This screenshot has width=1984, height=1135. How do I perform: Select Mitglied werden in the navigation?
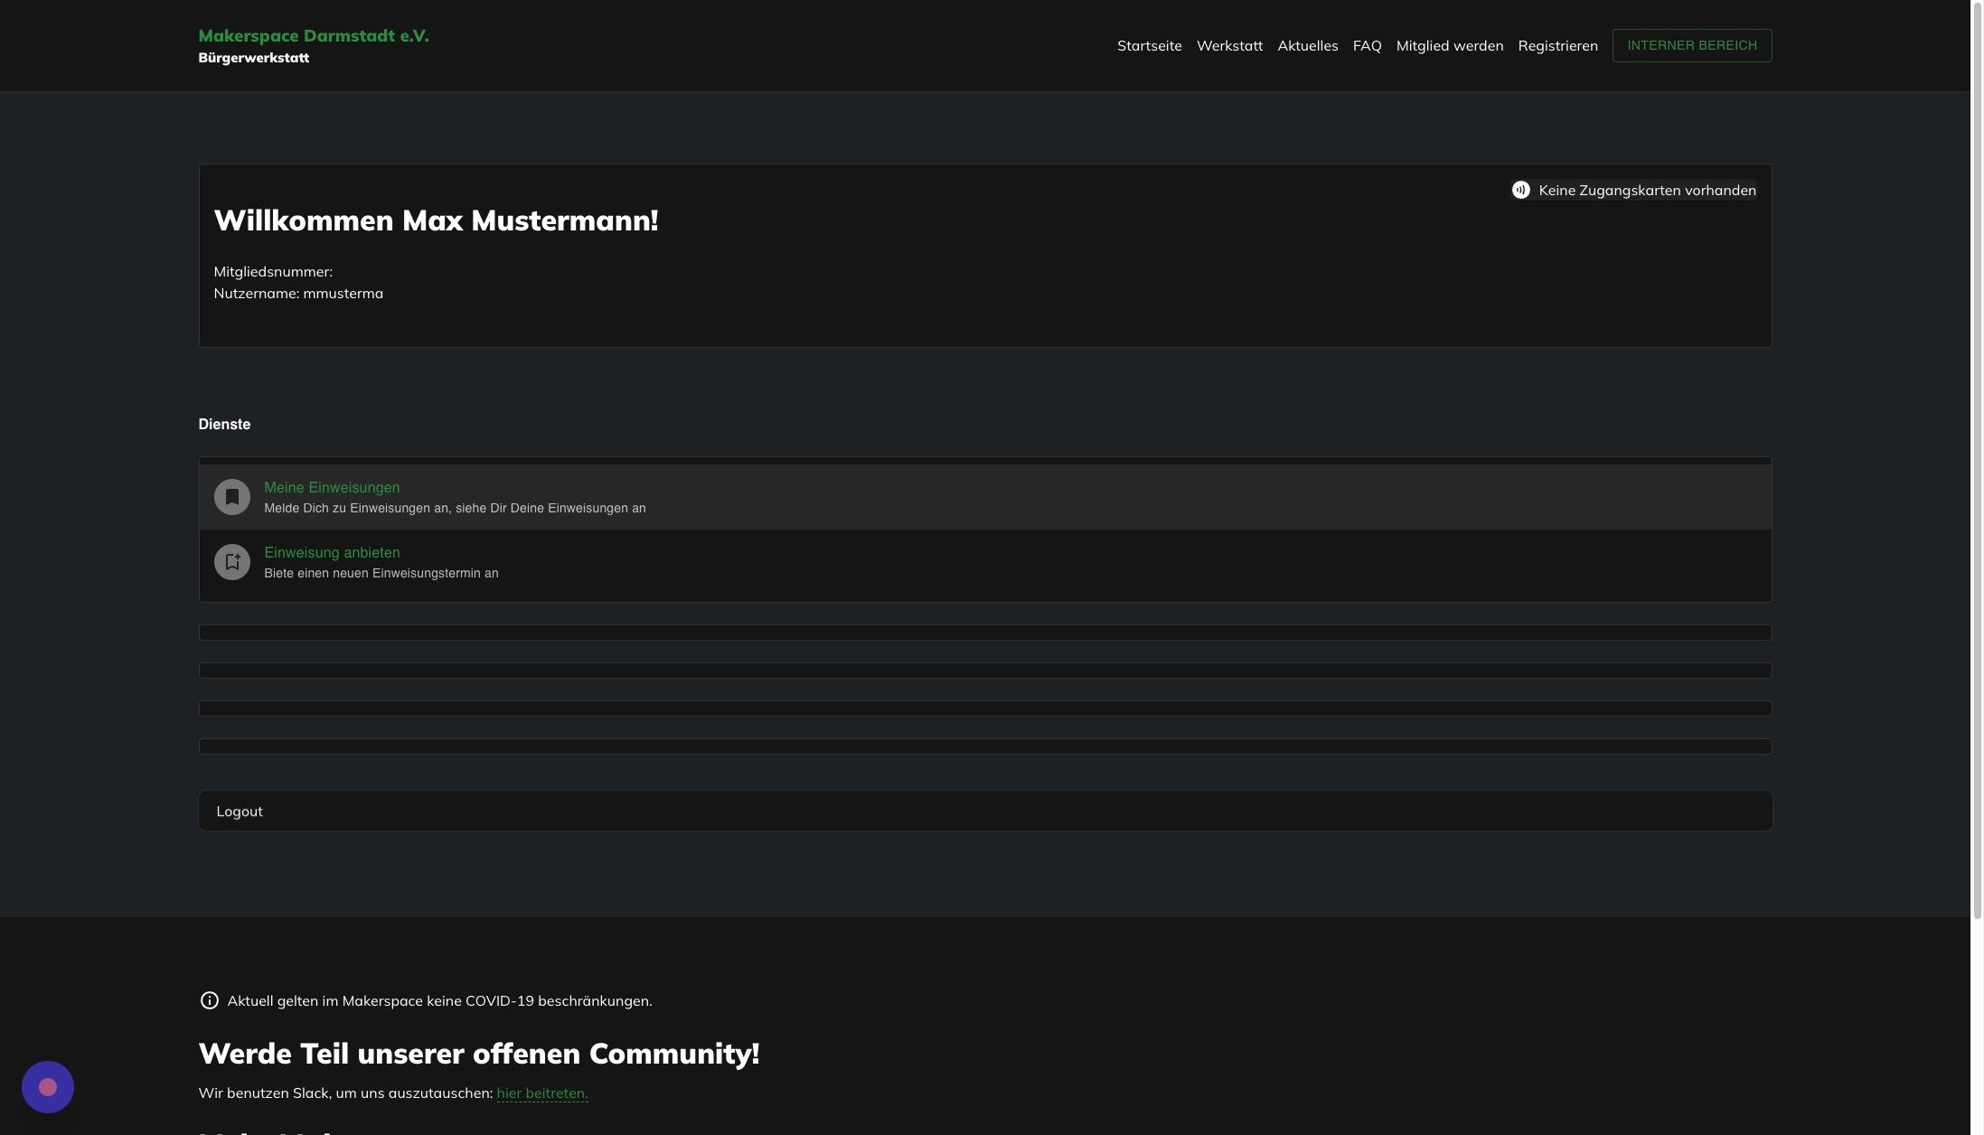coord(1449,45)
